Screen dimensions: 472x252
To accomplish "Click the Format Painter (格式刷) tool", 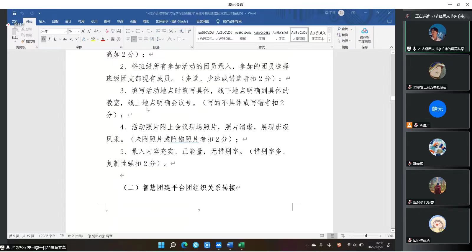I will click(28, 41).
